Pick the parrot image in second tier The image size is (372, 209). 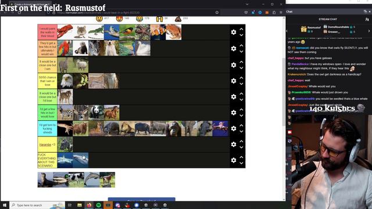pyautogui.click(x=65, y=48)
